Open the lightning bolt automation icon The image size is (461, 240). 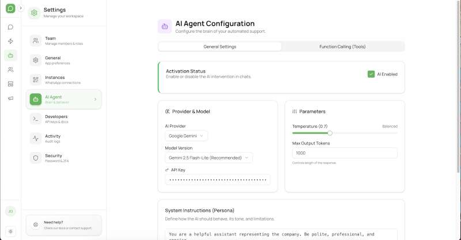tap(10, 41)
